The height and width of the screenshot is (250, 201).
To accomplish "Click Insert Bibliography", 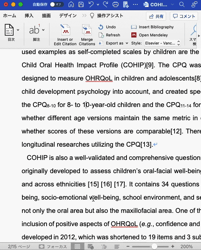I will pos(152,27).
